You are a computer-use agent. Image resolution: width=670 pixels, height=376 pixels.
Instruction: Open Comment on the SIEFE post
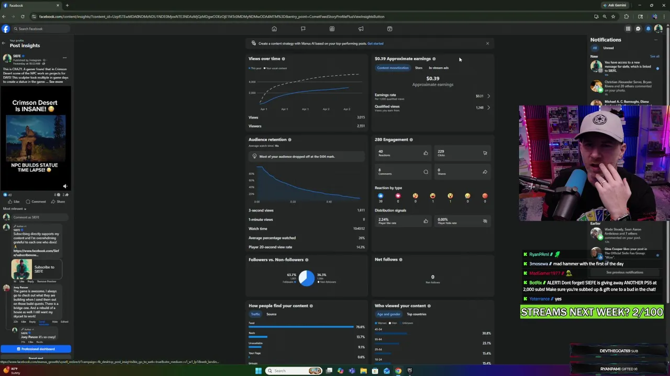(36, 202)
